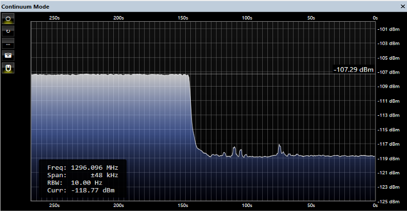Viewport: 407px width, 211px height.
Task: Click the camera snapshot icon
Action: (8, 56)
